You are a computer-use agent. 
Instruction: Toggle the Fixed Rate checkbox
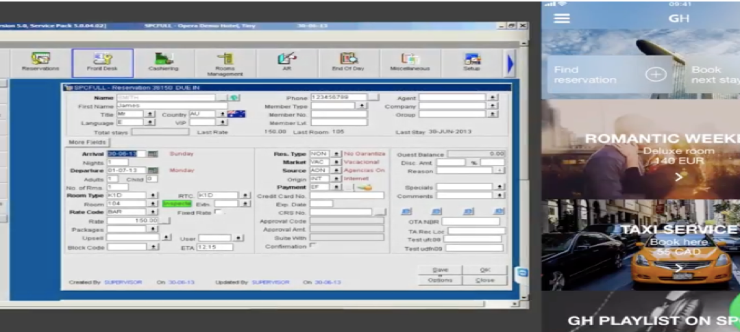[217, 212]
